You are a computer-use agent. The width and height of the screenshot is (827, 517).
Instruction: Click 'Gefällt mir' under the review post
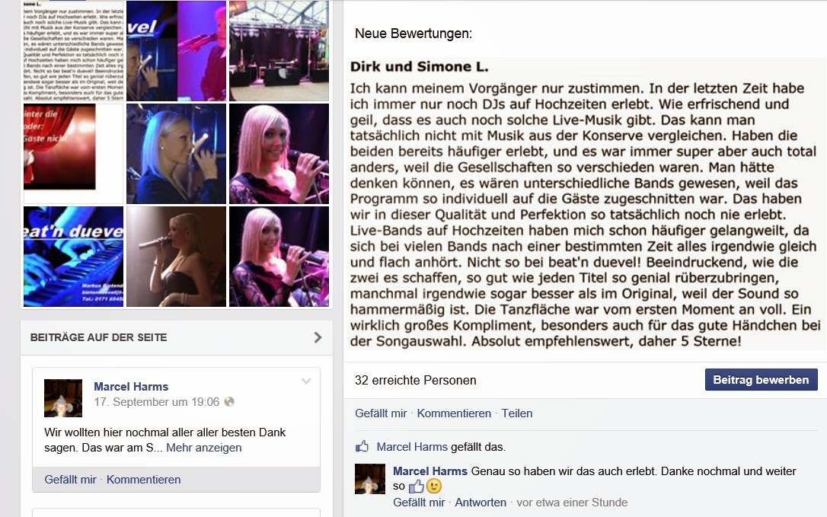pyautogui.click(x=381, y=413)
